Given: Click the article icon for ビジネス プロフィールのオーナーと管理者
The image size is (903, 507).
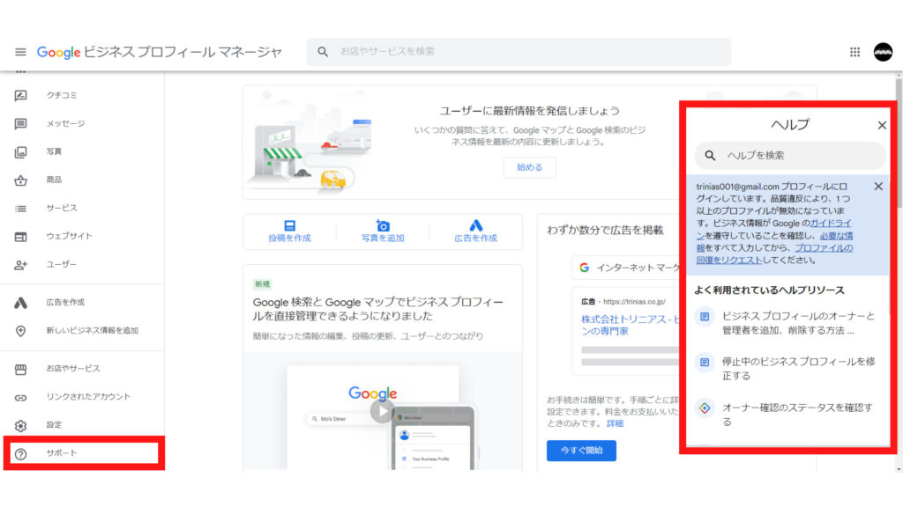Looking at the screenshot, I should 705,317.
